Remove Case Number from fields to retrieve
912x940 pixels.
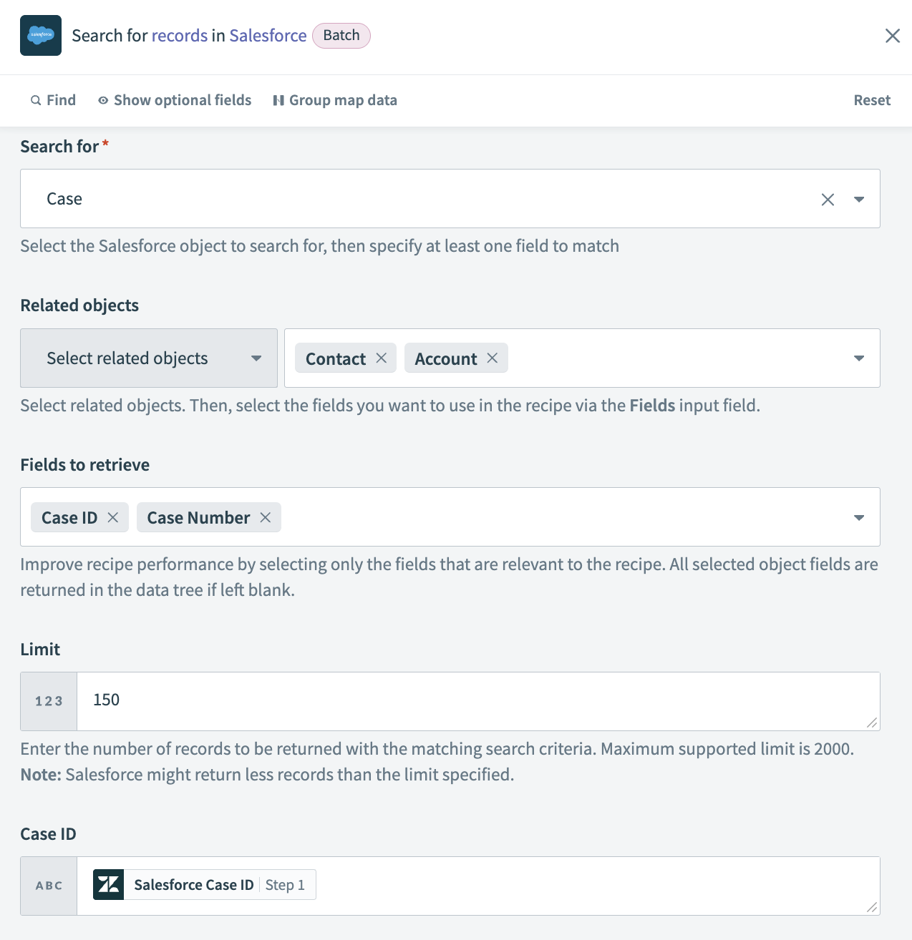point(265,516)
